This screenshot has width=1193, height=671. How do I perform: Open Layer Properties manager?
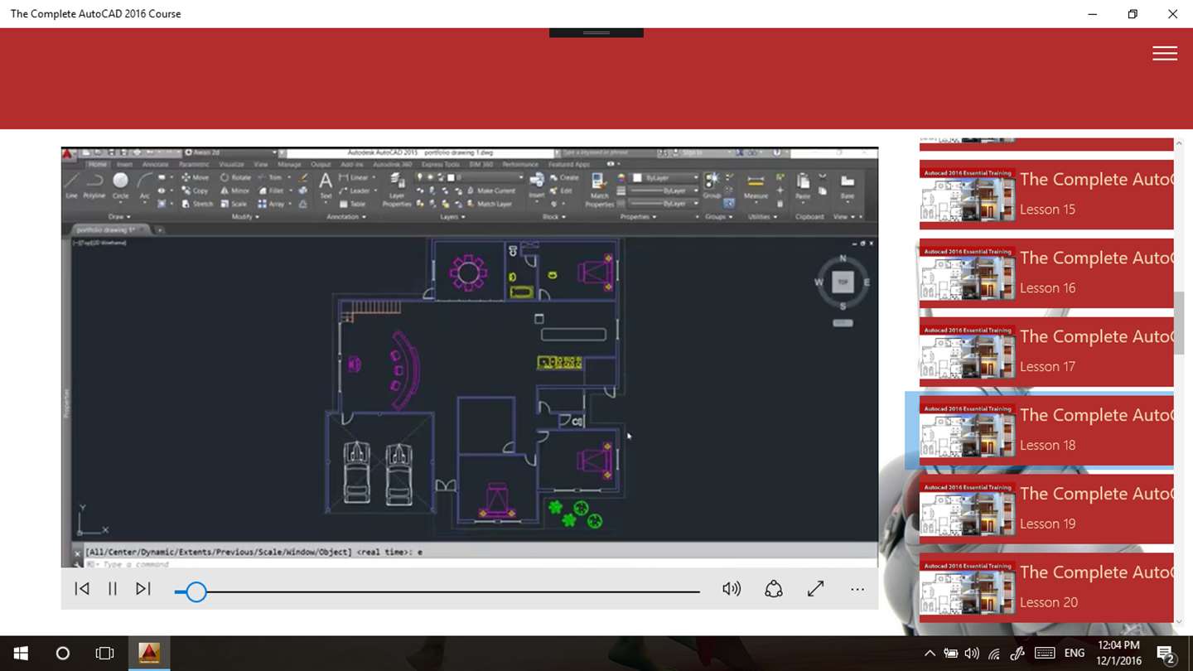[x=397, y=190]
